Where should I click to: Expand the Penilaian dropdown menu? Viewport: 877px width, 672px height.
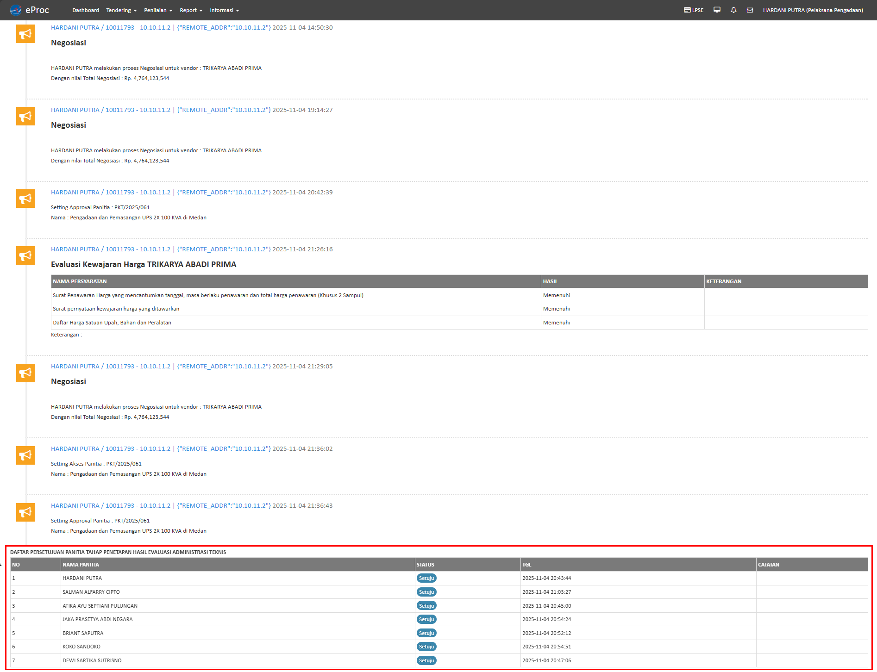[158, 10]
